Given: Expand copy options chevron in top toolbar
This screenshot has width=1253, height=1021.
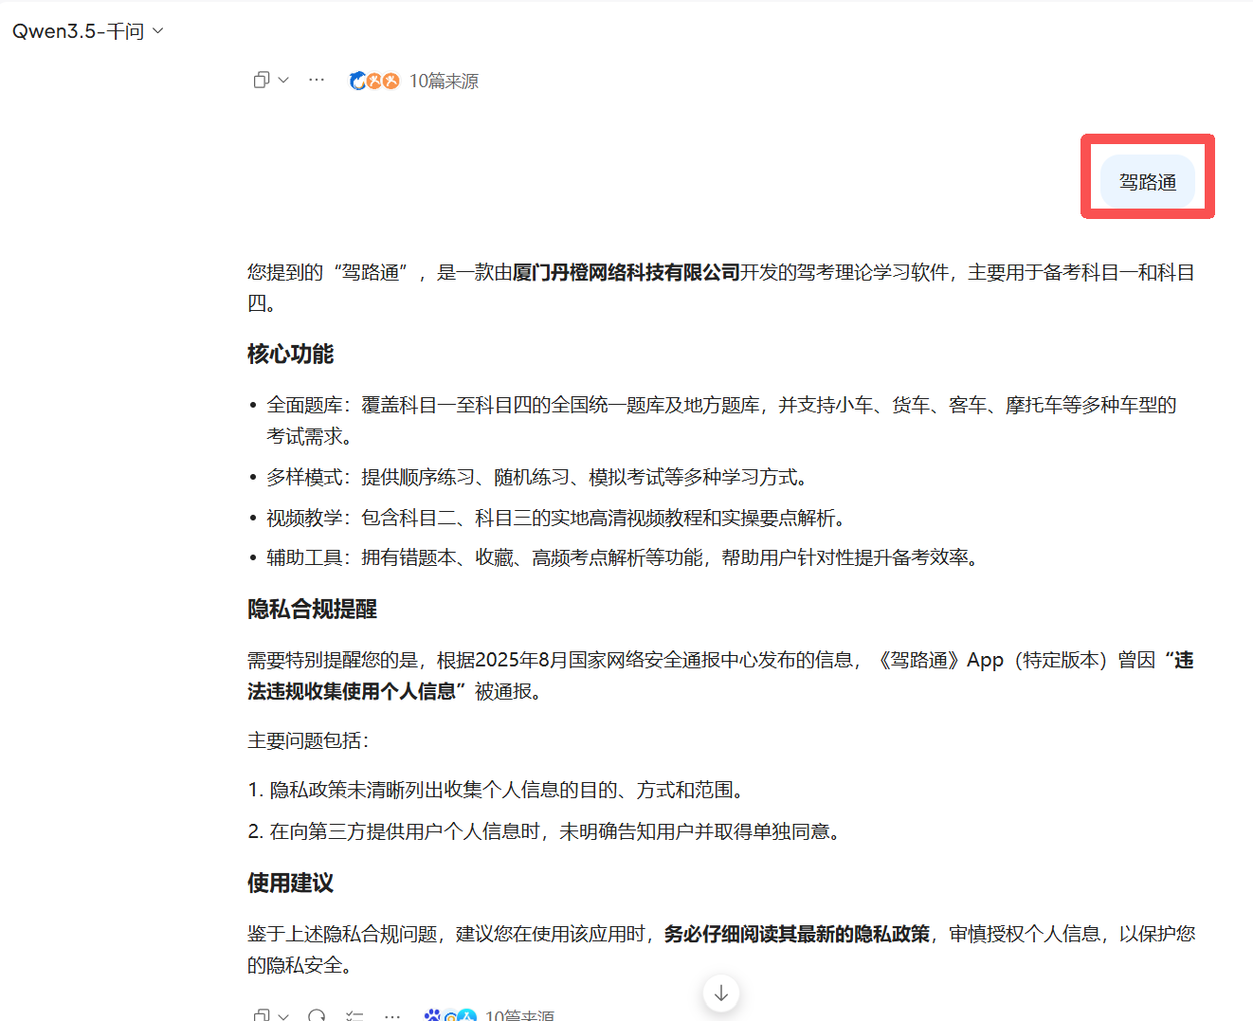Looking at the screenshot, I should click(283, 81).
